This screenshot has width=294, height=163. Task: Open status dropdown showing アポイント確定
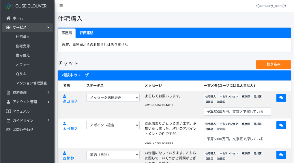[113, 125]
